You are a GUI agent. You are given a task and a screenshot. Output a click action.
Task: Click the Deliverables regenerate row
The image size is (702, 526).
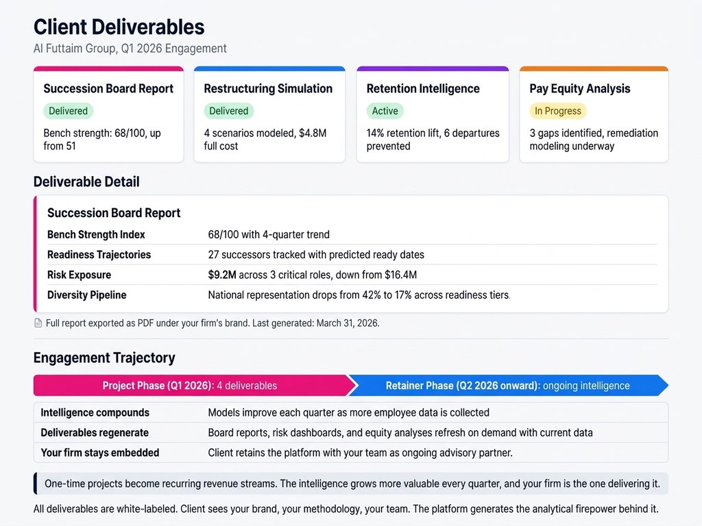tap(351, 433)
